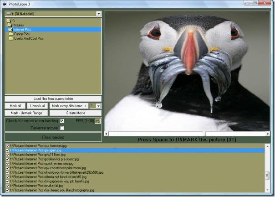Click Load files from current folder
This screenshot has height=197, width=275.
point(53,98)
